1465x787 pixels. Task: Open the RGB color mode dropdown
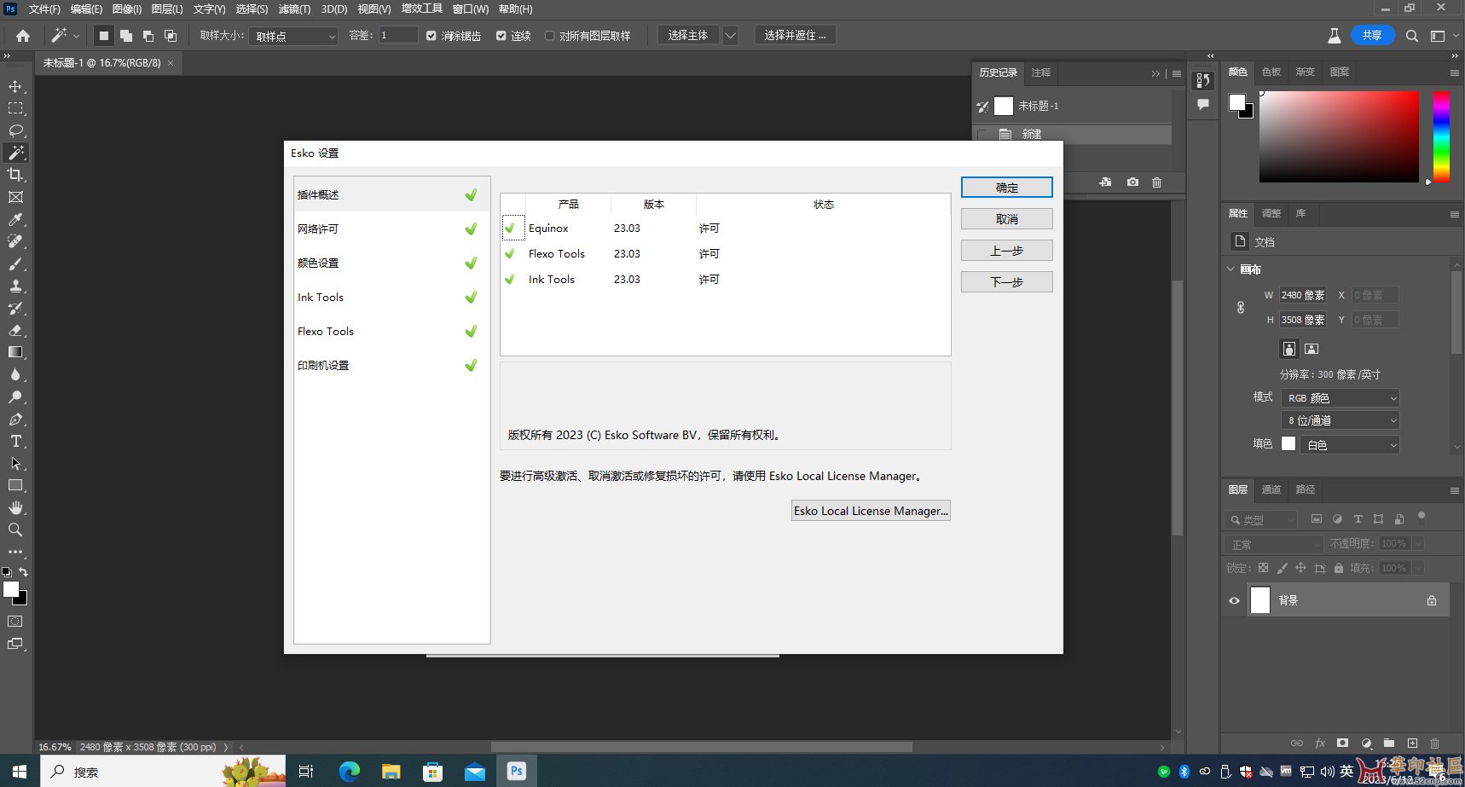tap(1341, 398)
